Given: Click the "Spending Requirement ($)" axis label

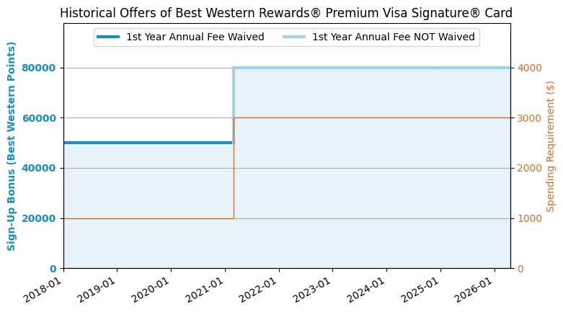Looking at the screenshot, I should 551,146.
